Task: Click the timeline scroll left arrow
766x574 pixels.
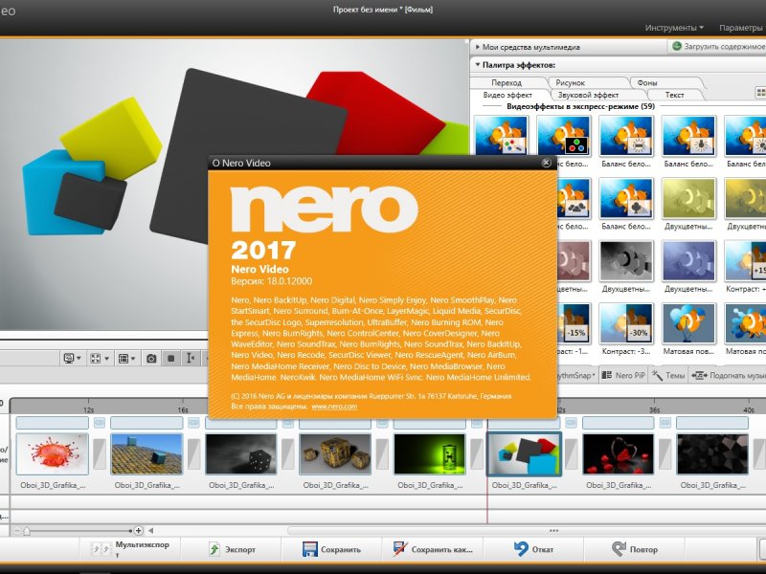Action: (x=151, y=531)
